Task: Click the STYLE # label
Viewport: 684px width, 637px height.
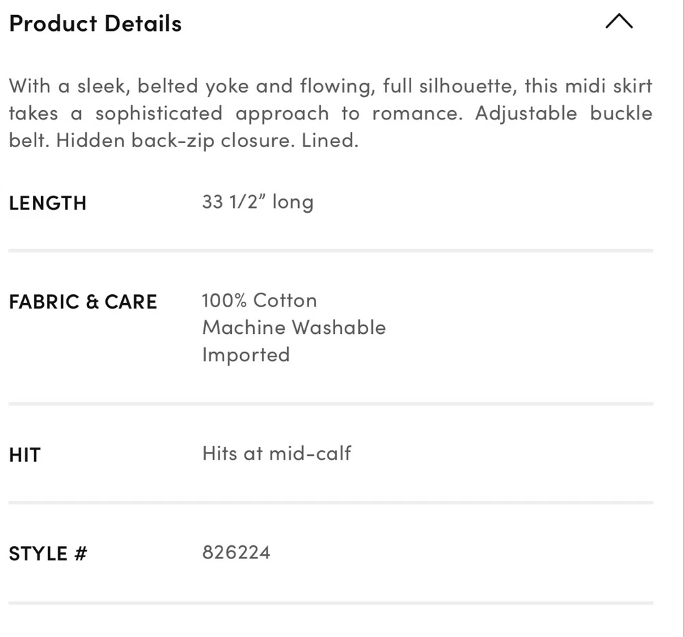Action: pos(48,554)
